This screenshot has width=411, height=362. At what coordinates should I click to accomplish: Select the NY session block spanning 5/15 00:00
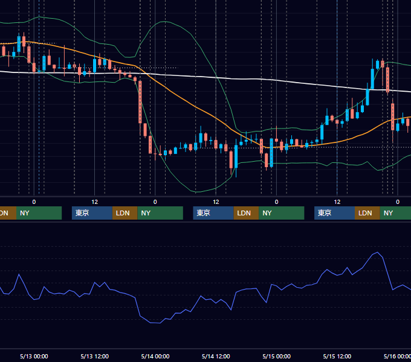pos(282,213)
